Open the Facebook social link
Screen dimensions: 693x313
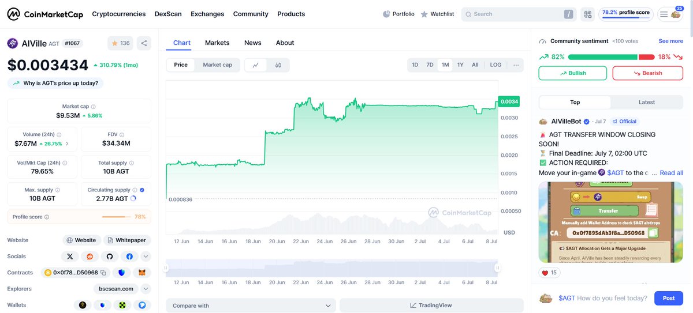129,257
